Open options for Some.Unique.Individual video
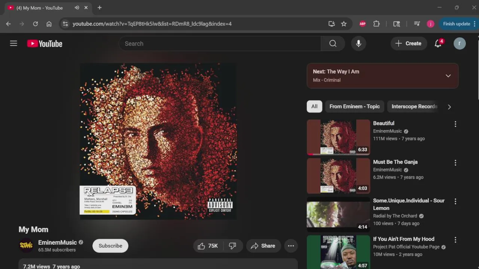Viewport: 479px width, 269px height. [x=455, y=201]
